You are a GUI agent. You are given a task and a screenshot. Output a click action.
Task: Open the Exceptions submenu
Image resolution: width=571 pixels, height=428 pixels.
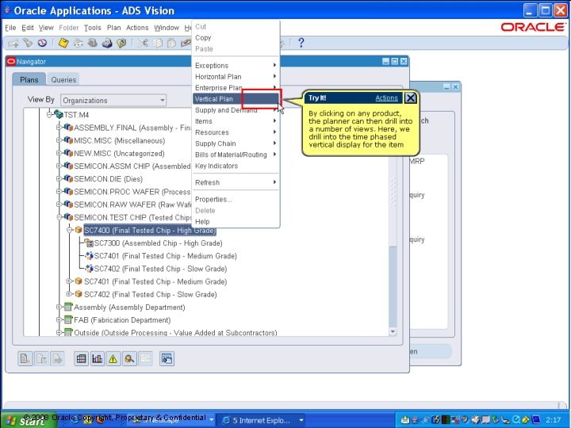(x=236, y=66)
